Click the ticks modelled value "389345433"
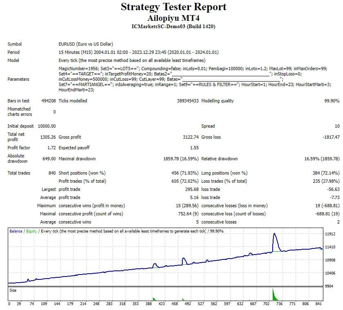 pyautogui.click(x=188, y=101)
